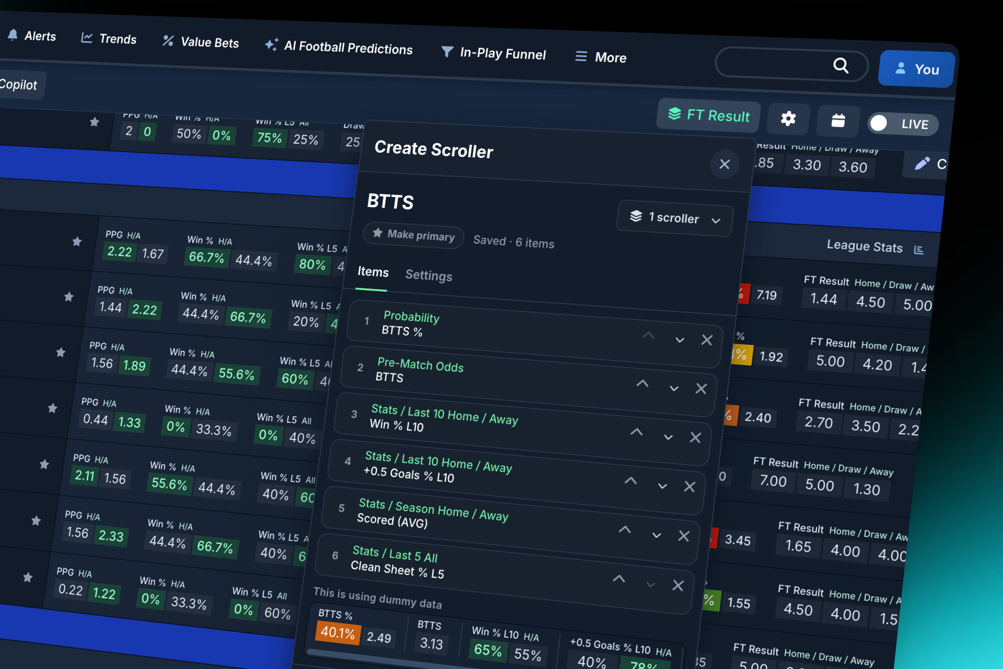Favorite the row with PPG 0.22 1.22

28,577
